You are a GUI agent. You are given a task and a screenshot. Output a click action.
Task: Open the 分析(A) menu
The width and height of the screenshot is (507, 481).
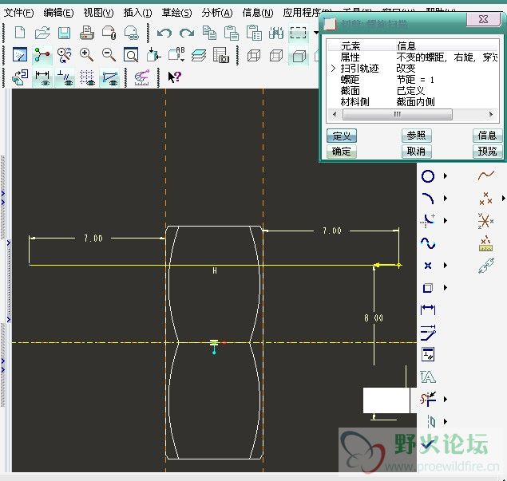(x=217, y=13)
